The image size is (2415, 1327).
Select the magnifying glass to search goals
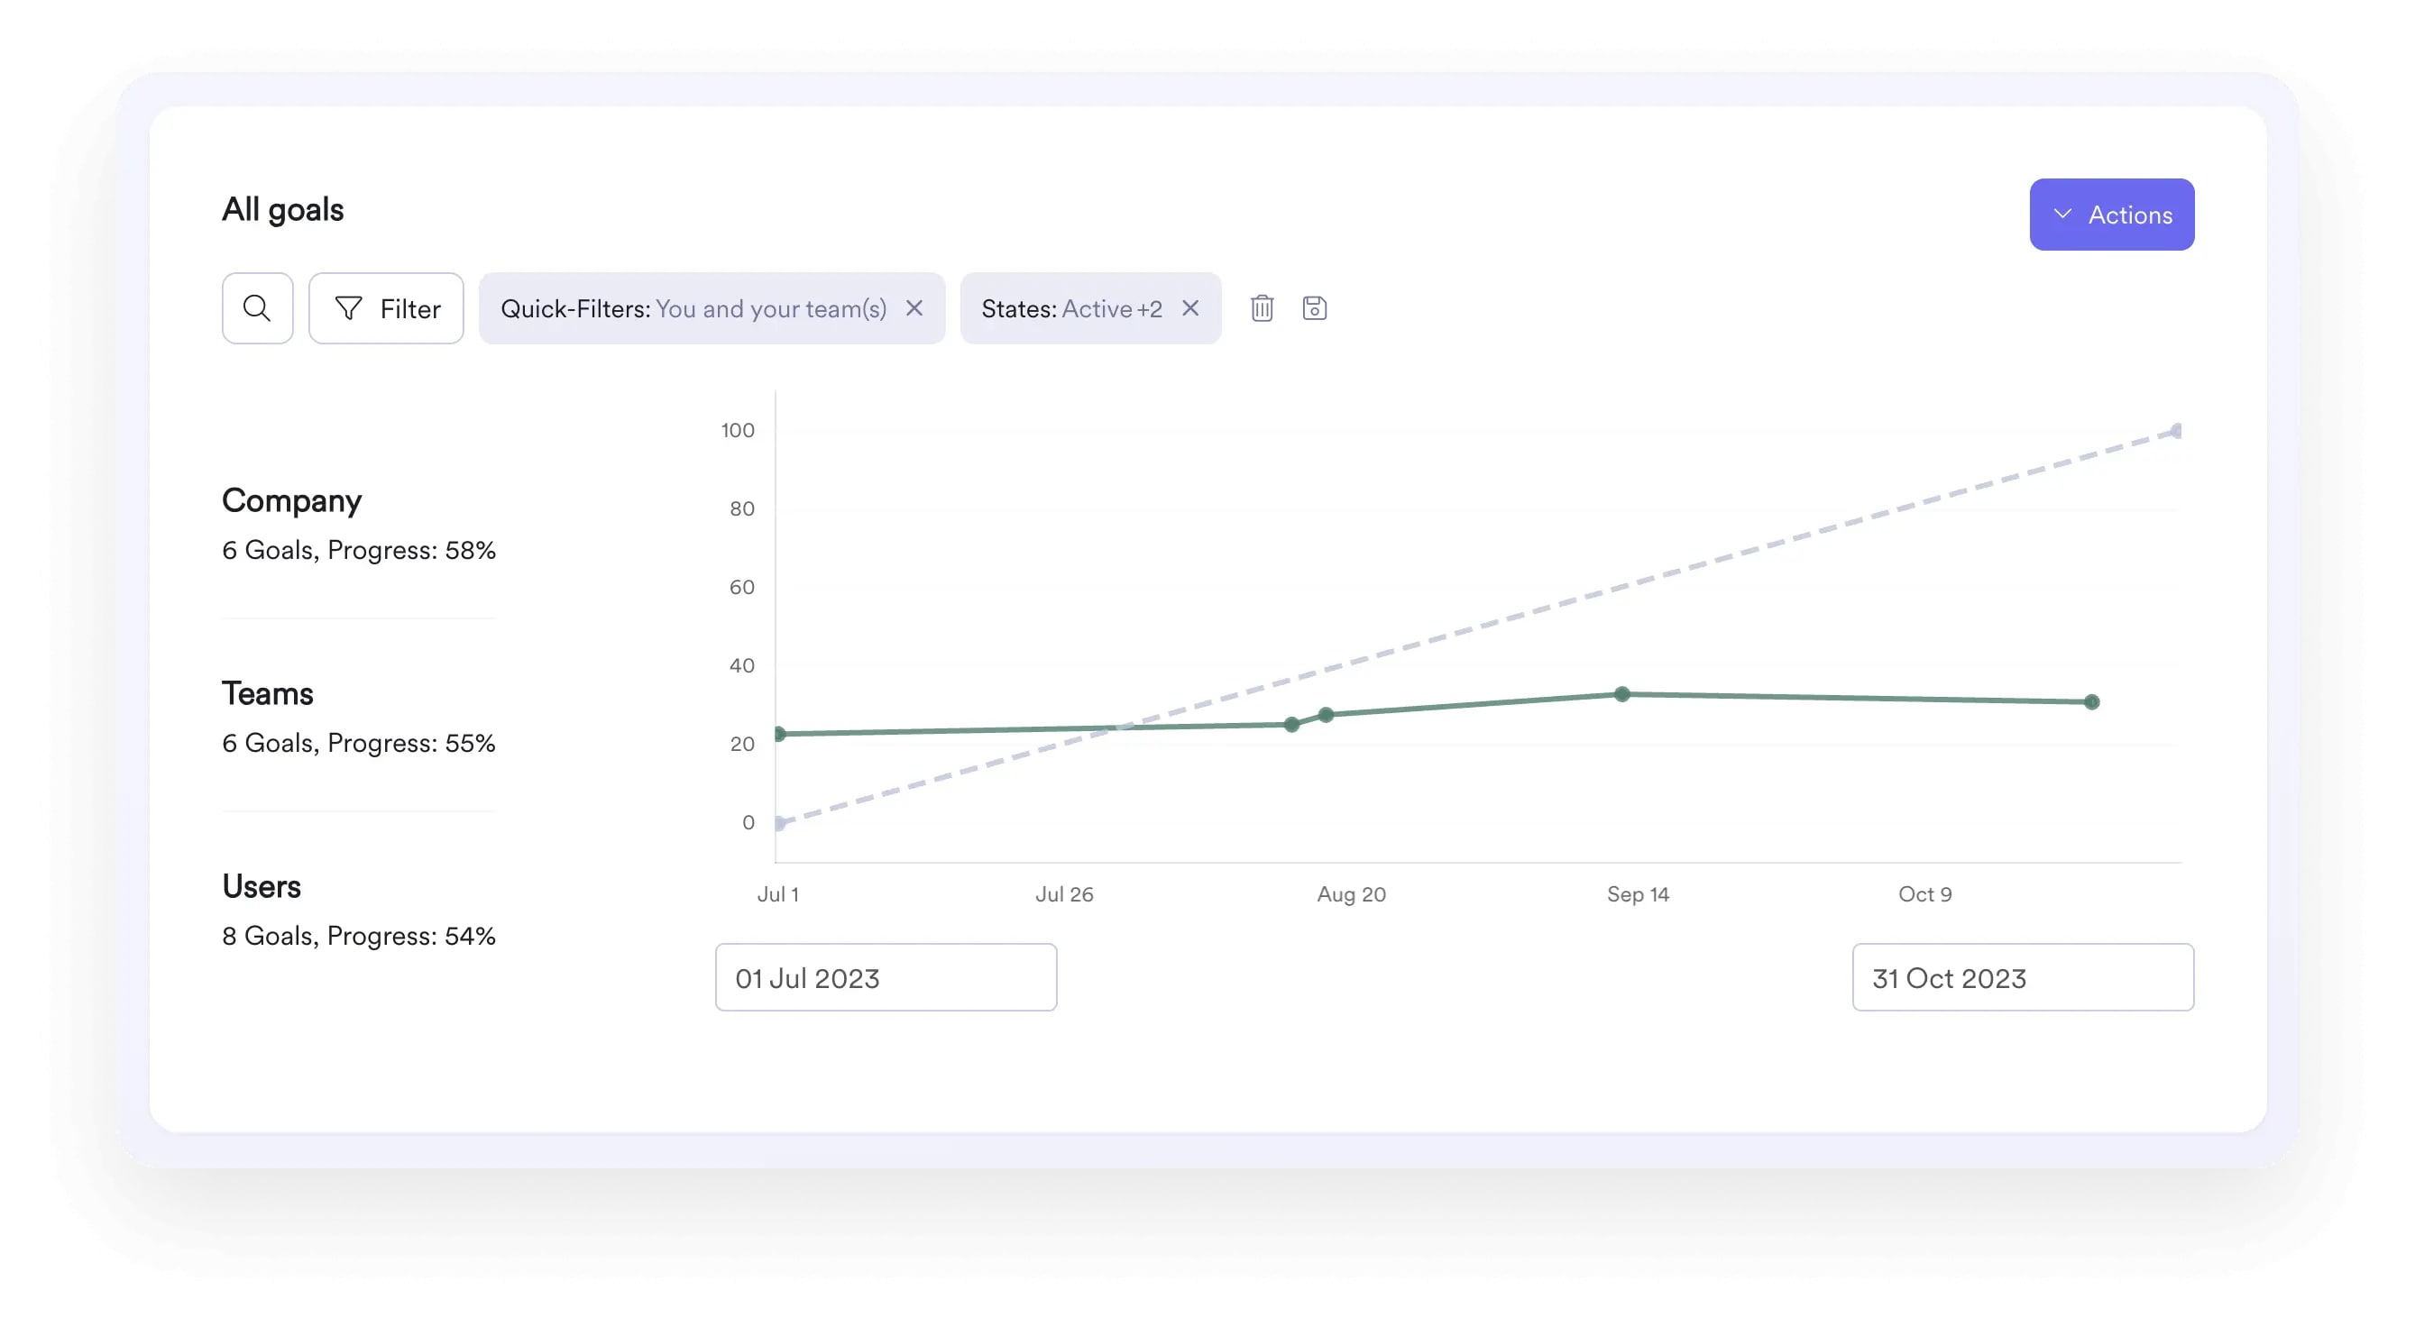coord(257,308)
